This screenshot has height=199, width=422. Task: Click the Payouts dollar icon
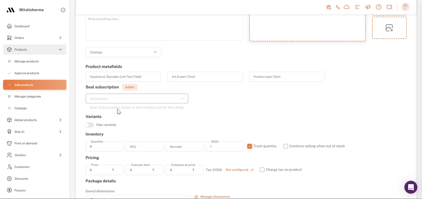(10, 190)
